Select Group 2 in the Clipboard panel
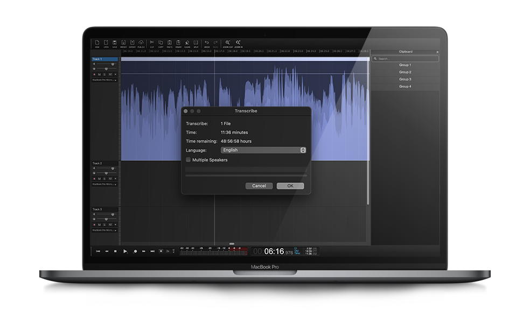This screenshot has width=530, height=310. pos(405,72)
